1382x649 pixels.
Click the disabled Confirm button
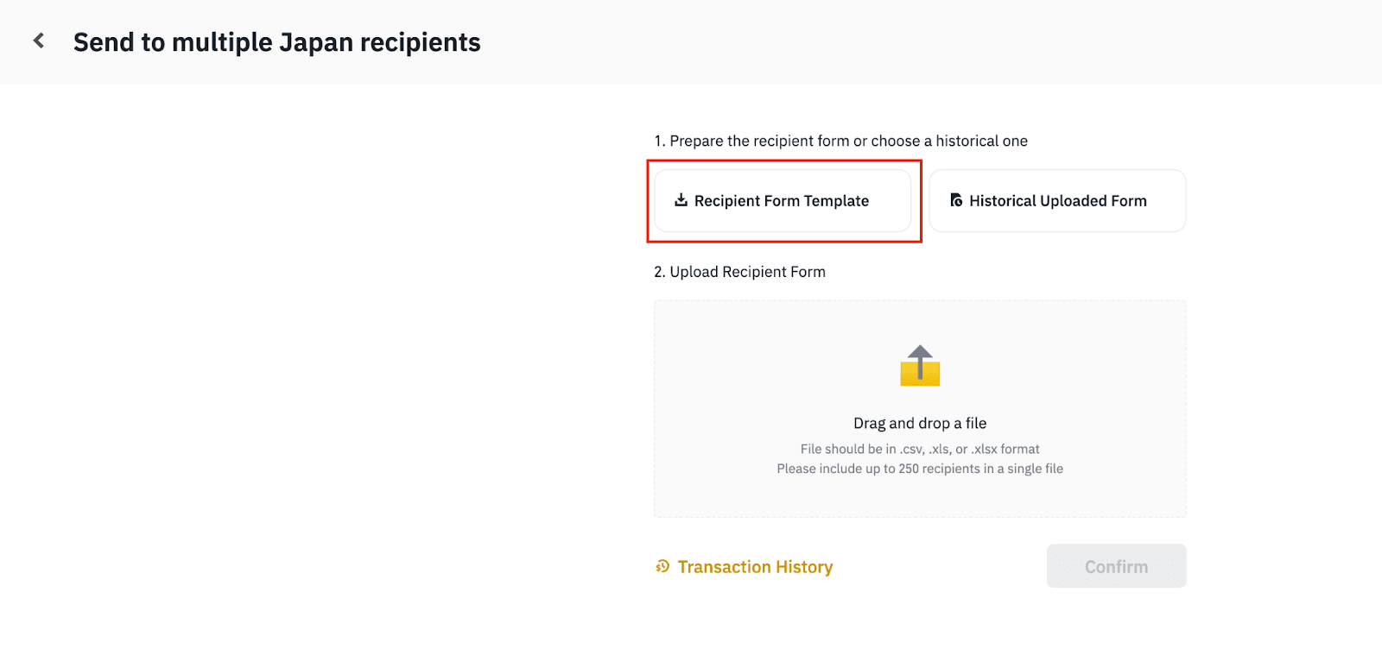click(x=1116, y=566)
